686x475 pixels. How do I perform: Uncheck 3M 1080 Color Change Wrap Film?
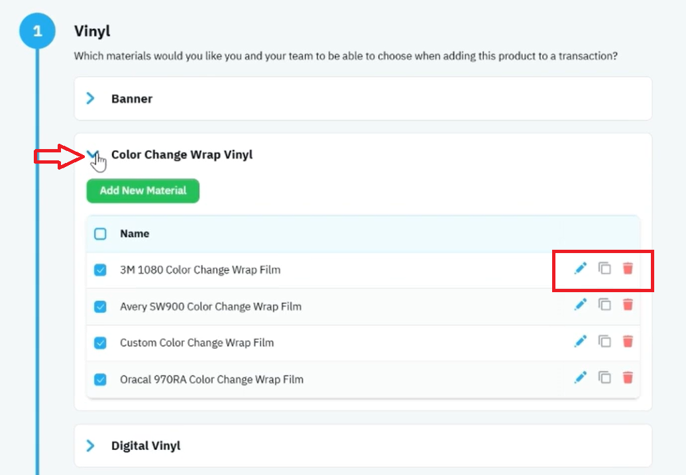point(100,270)
